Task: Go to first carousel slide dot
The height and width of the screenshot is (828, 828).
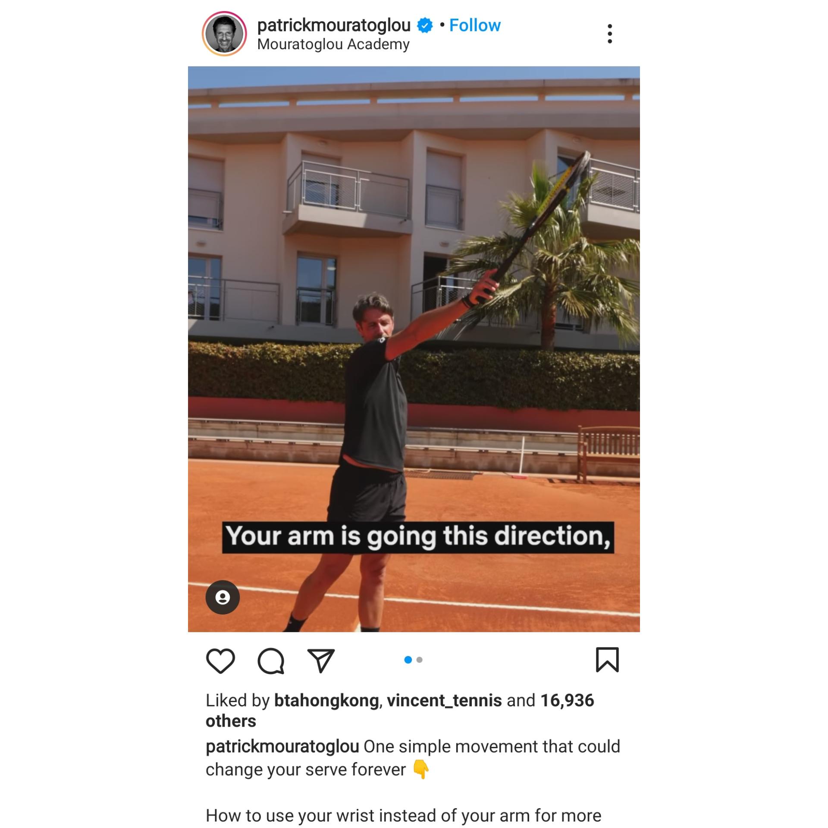Action: pos(408,660)
